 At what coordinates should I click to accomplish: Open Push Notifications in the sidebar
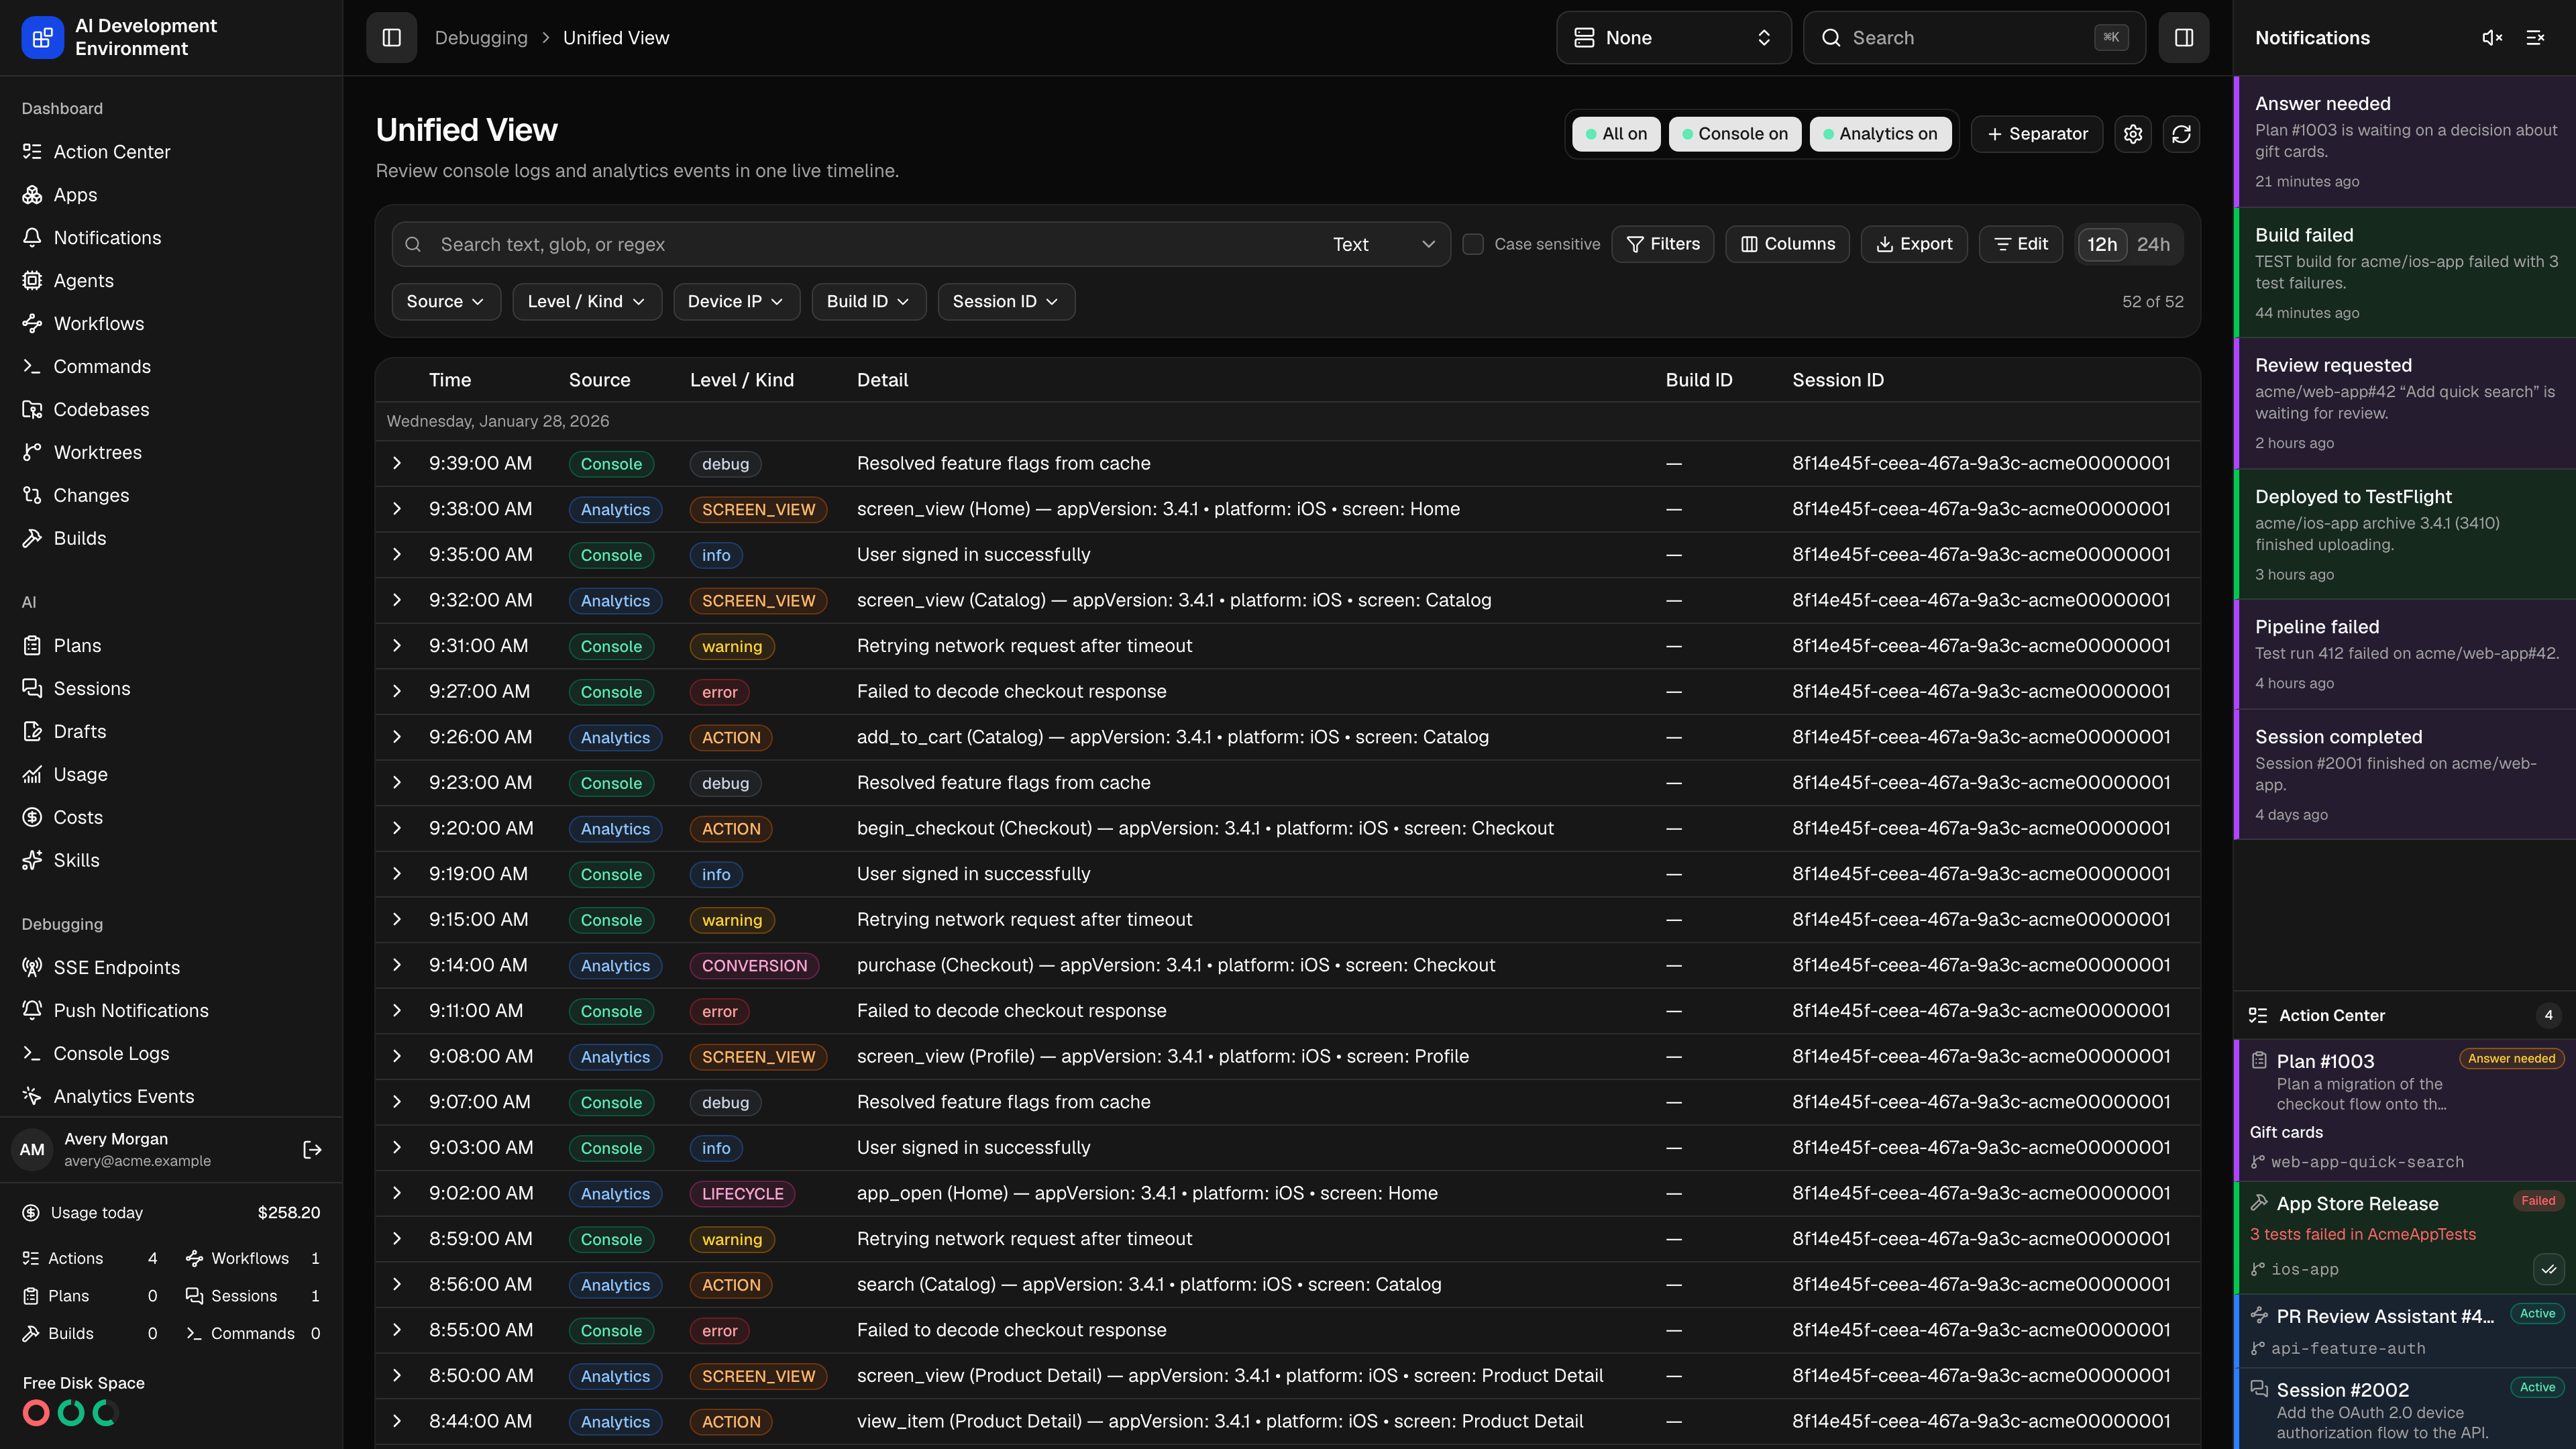click(x=171, y=1011)
